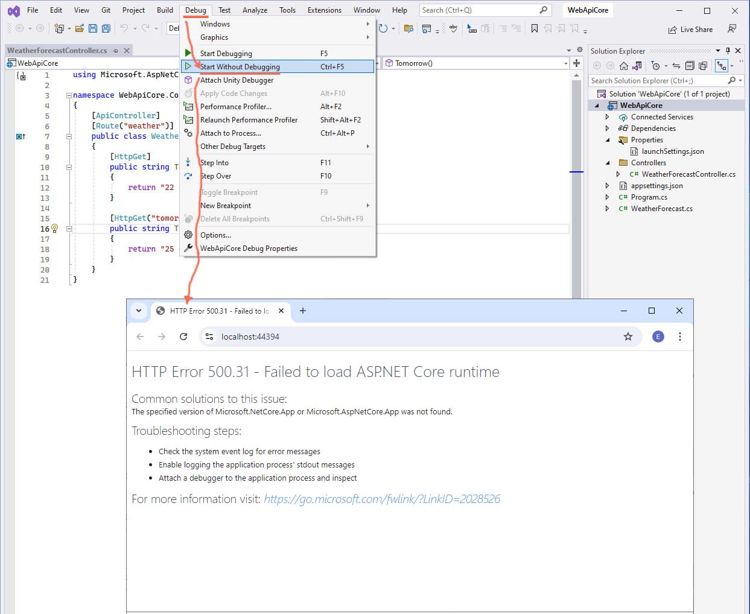The height and width of the screenshot is (614, 750).
Task: Toggle auto-hide pin on Solution Explorer
Action: click(x=728, y=51)
